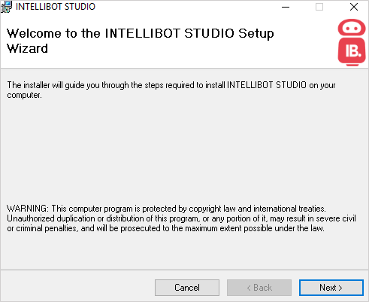
Task: Click the red robot head logo
Action: pos(352,28)
